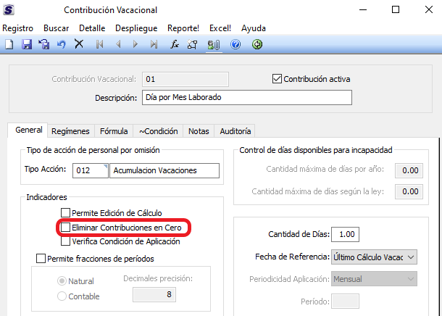Switch to the Fórmula tab
The height and width of the screenshot is (316, 442).
point(114,131)
